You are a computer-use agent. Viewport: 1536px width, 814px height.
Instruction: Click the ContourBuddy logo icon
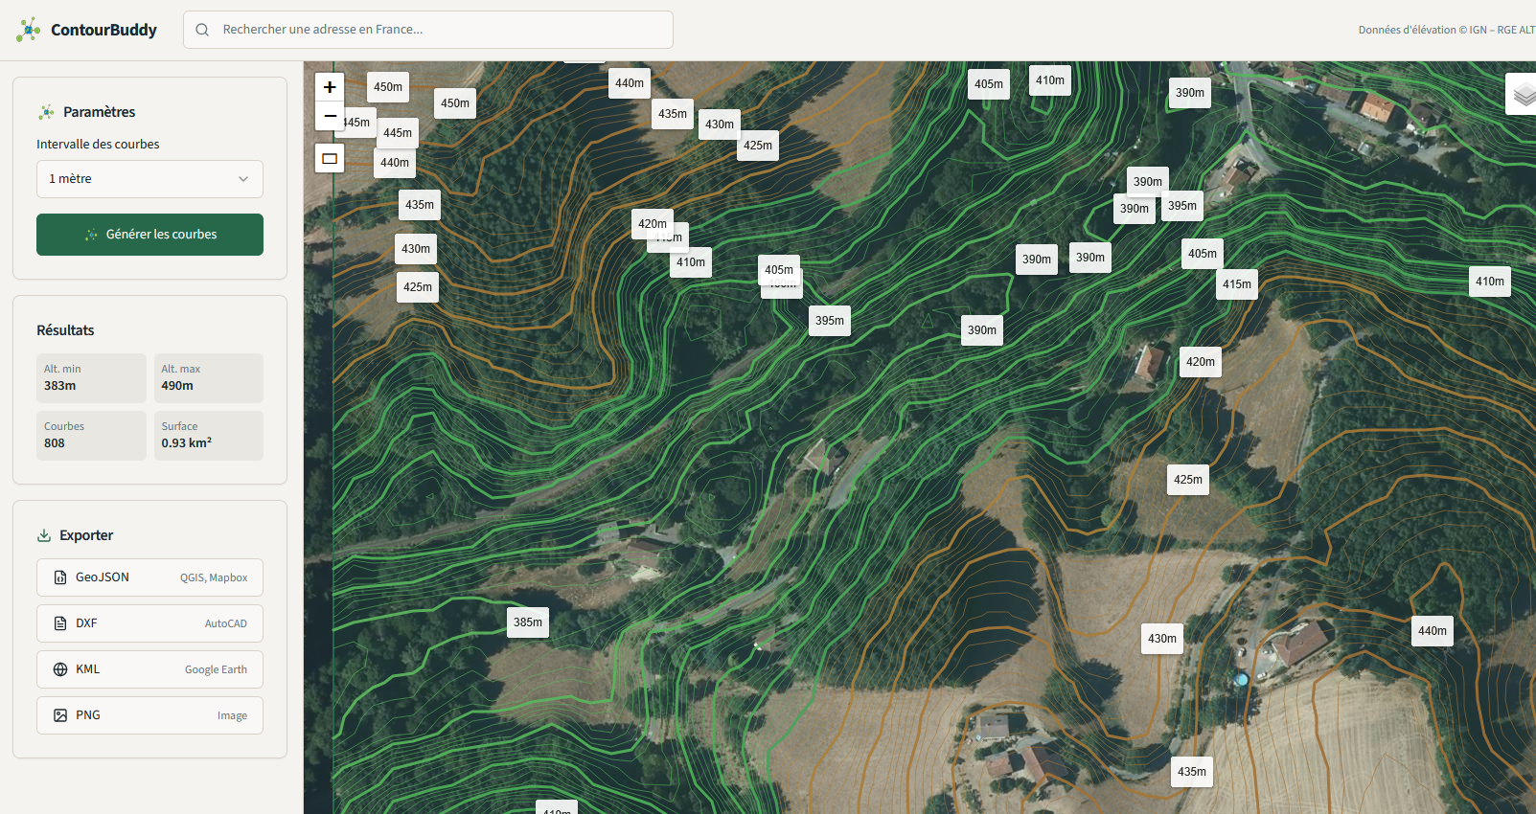pyautogui.click(x=29, y=30)
